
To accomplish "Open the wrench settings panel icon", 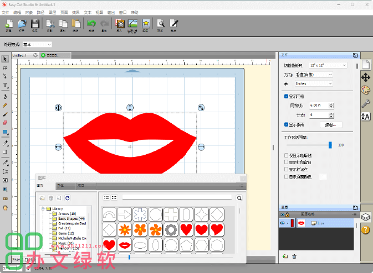I will (x=366, y=103).
